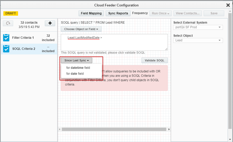The height and width of the screenshot is (142, 233).
Task: Toggle the Since Last Sync dropdown
Action: (77, 61)
